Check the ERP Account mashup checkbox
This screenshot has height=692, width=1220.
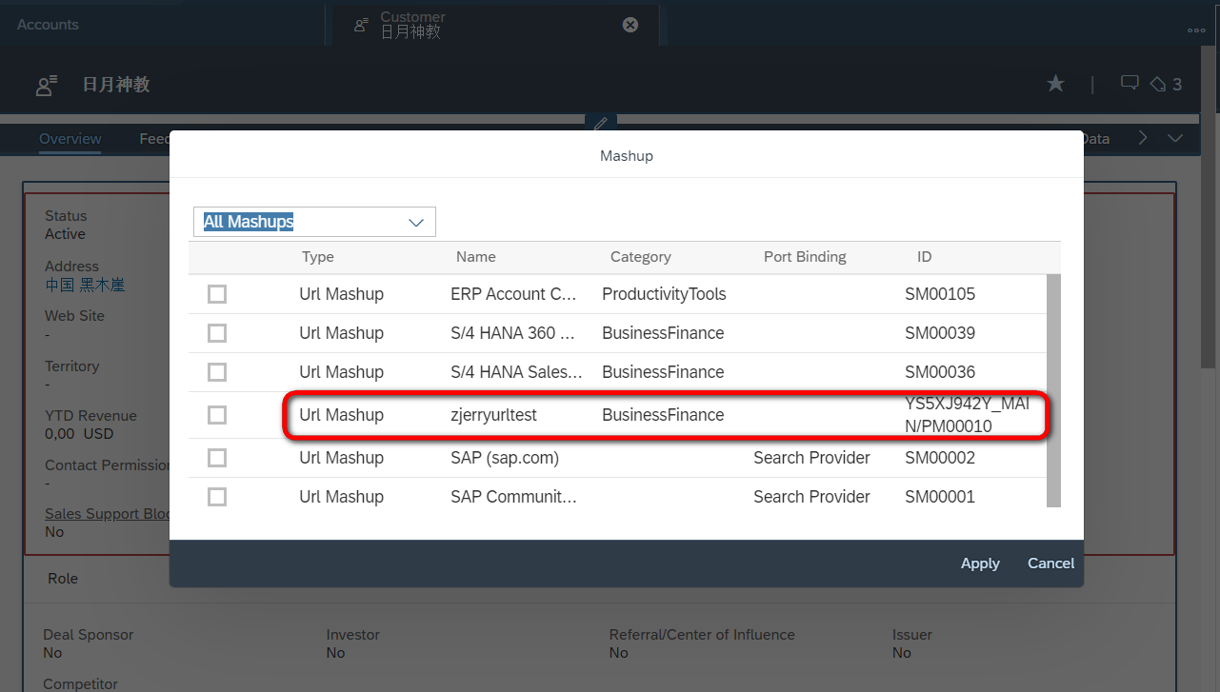(x=217, y=294)
